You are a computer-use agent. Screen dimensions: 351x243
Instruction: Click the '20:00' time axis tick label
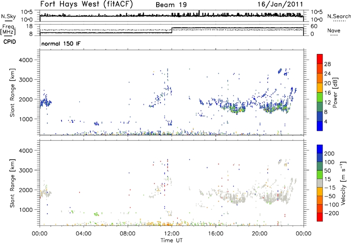[x=260, y=234]
